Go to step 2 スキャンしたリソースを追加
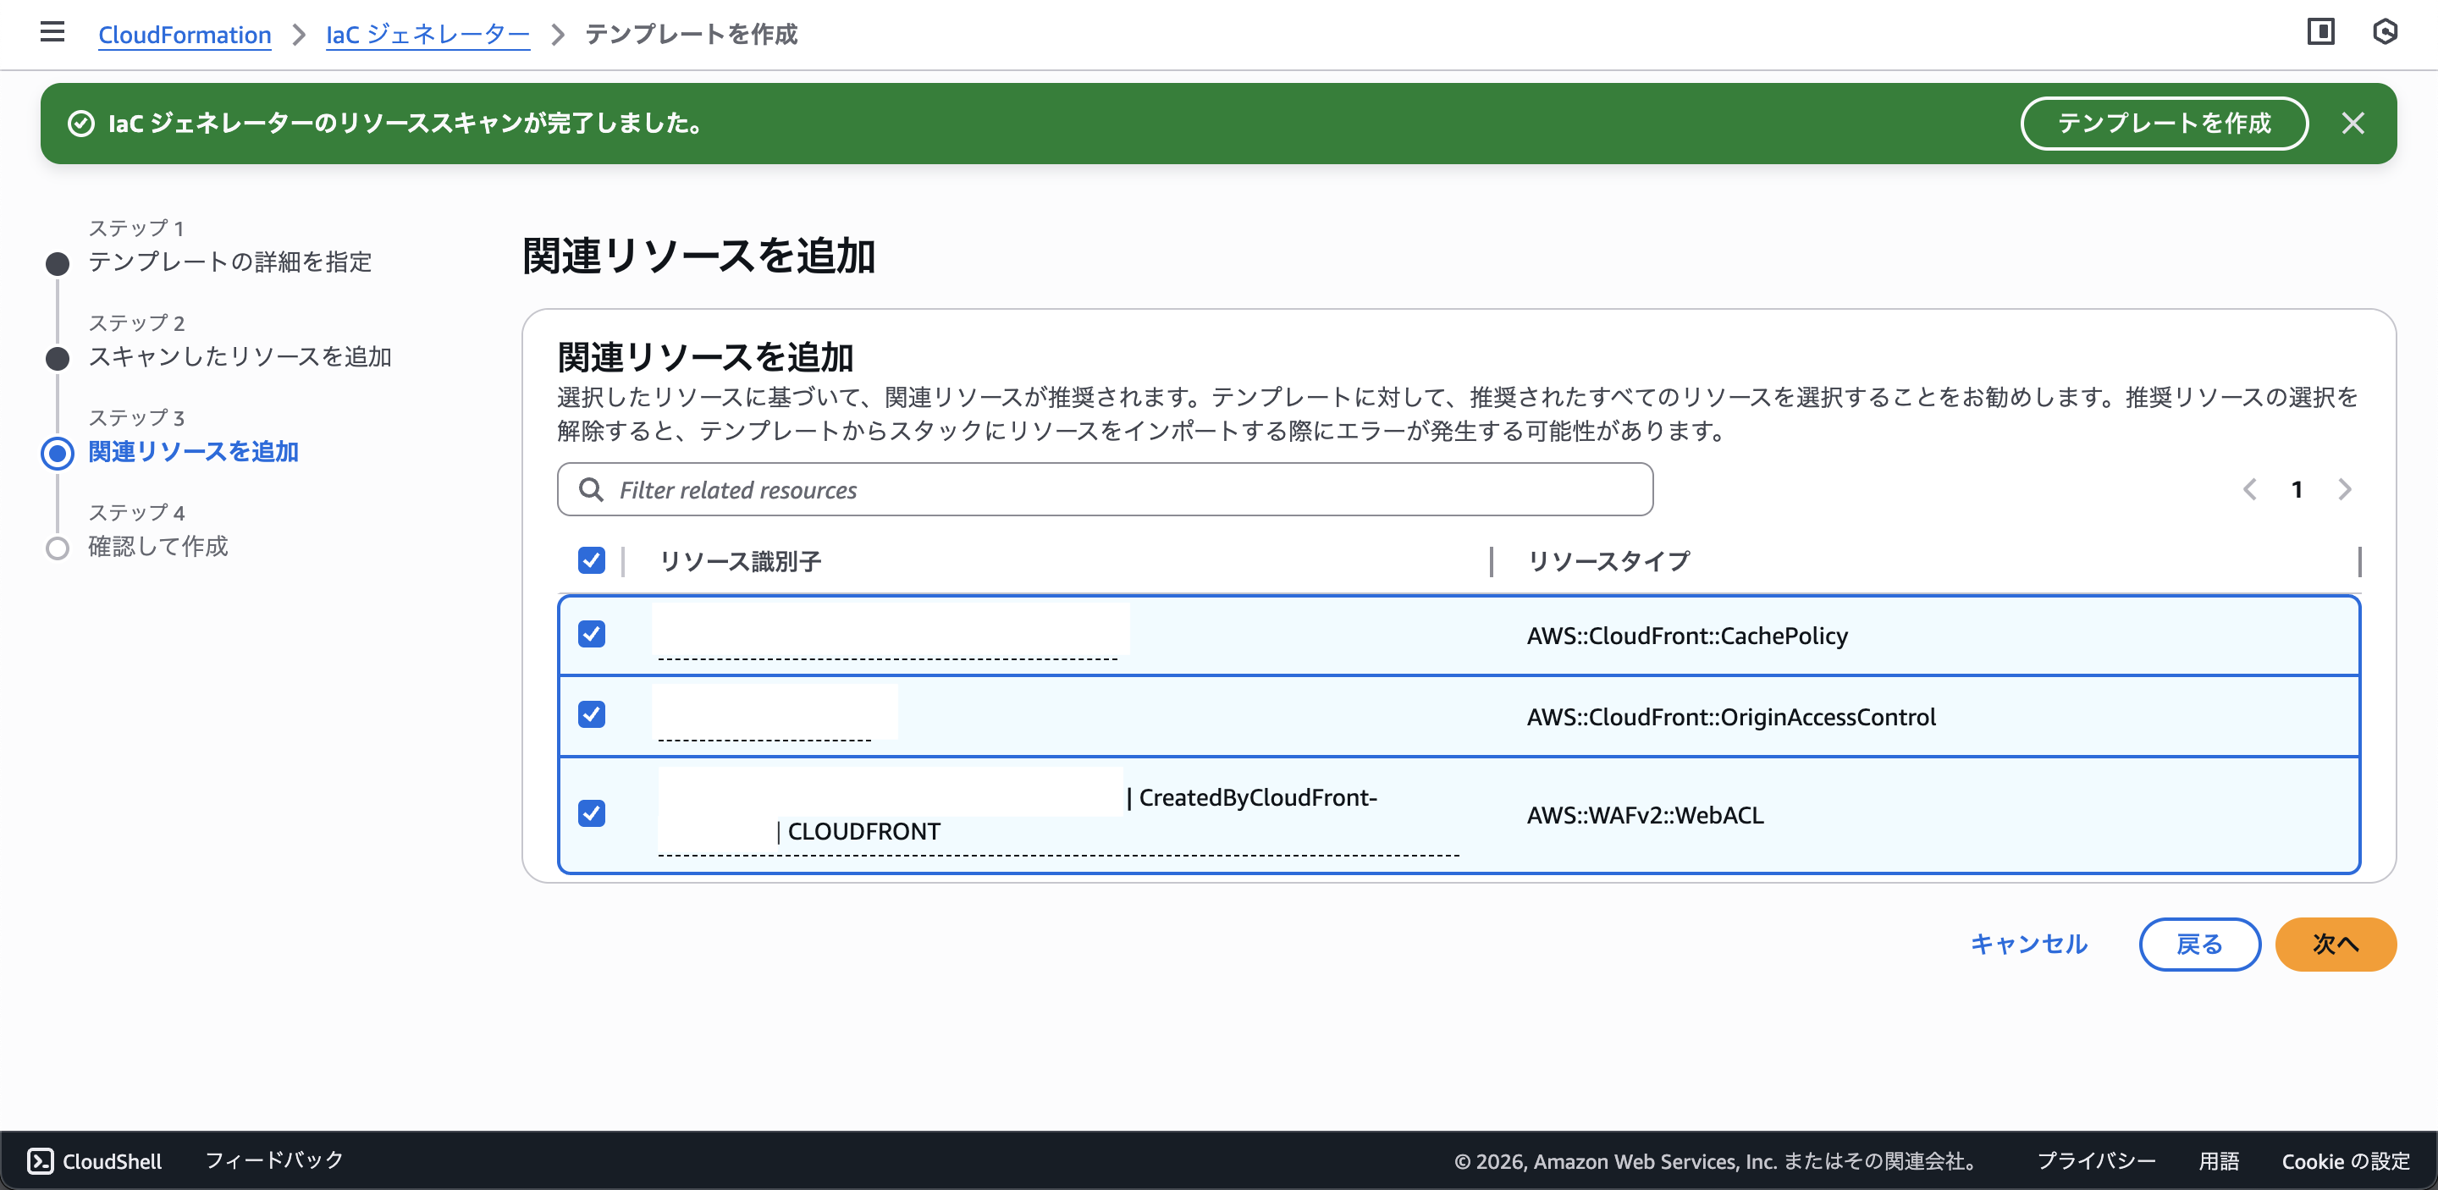 pyautogui.click(x=240, y=356)
